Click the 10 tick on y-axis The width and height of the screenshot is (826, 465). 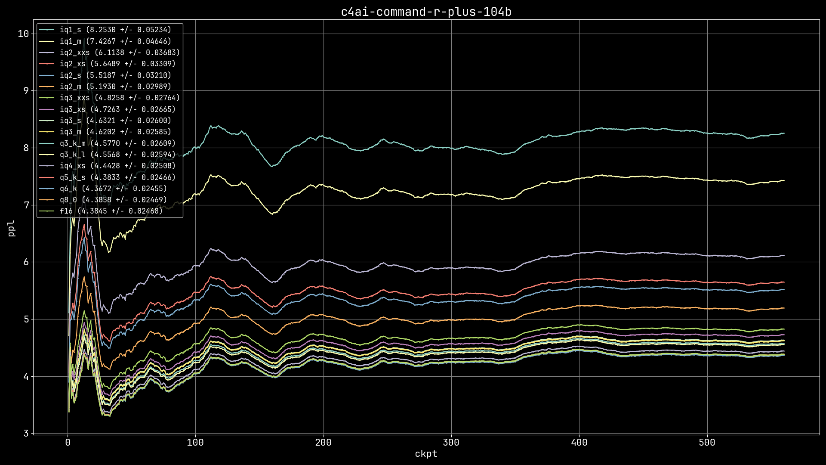coord(23,34)
